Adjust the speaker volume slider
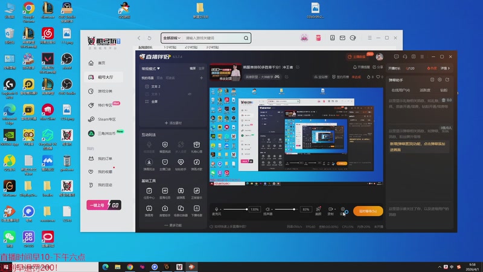The image size is (483, 272). [286, 209]
